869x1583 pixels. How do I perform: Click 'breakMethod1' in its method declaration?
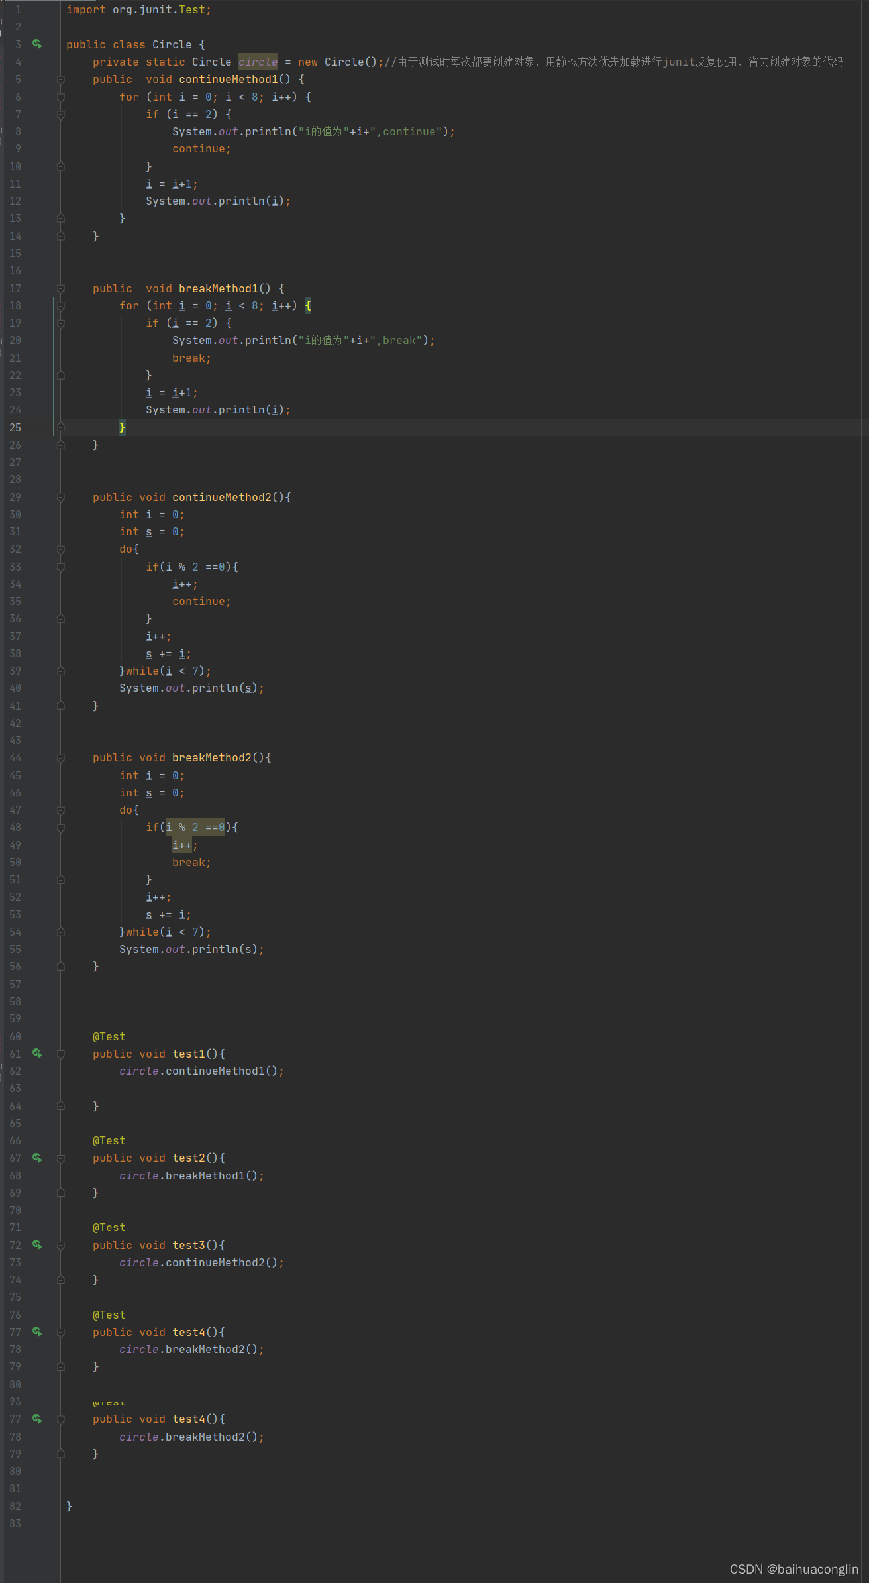[x=219, y=288]
